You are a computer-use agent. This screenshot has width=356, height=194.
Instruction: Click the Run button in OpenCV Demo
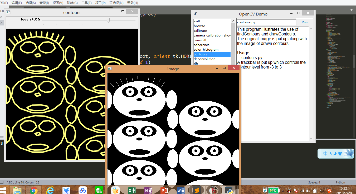click(305, 22)
